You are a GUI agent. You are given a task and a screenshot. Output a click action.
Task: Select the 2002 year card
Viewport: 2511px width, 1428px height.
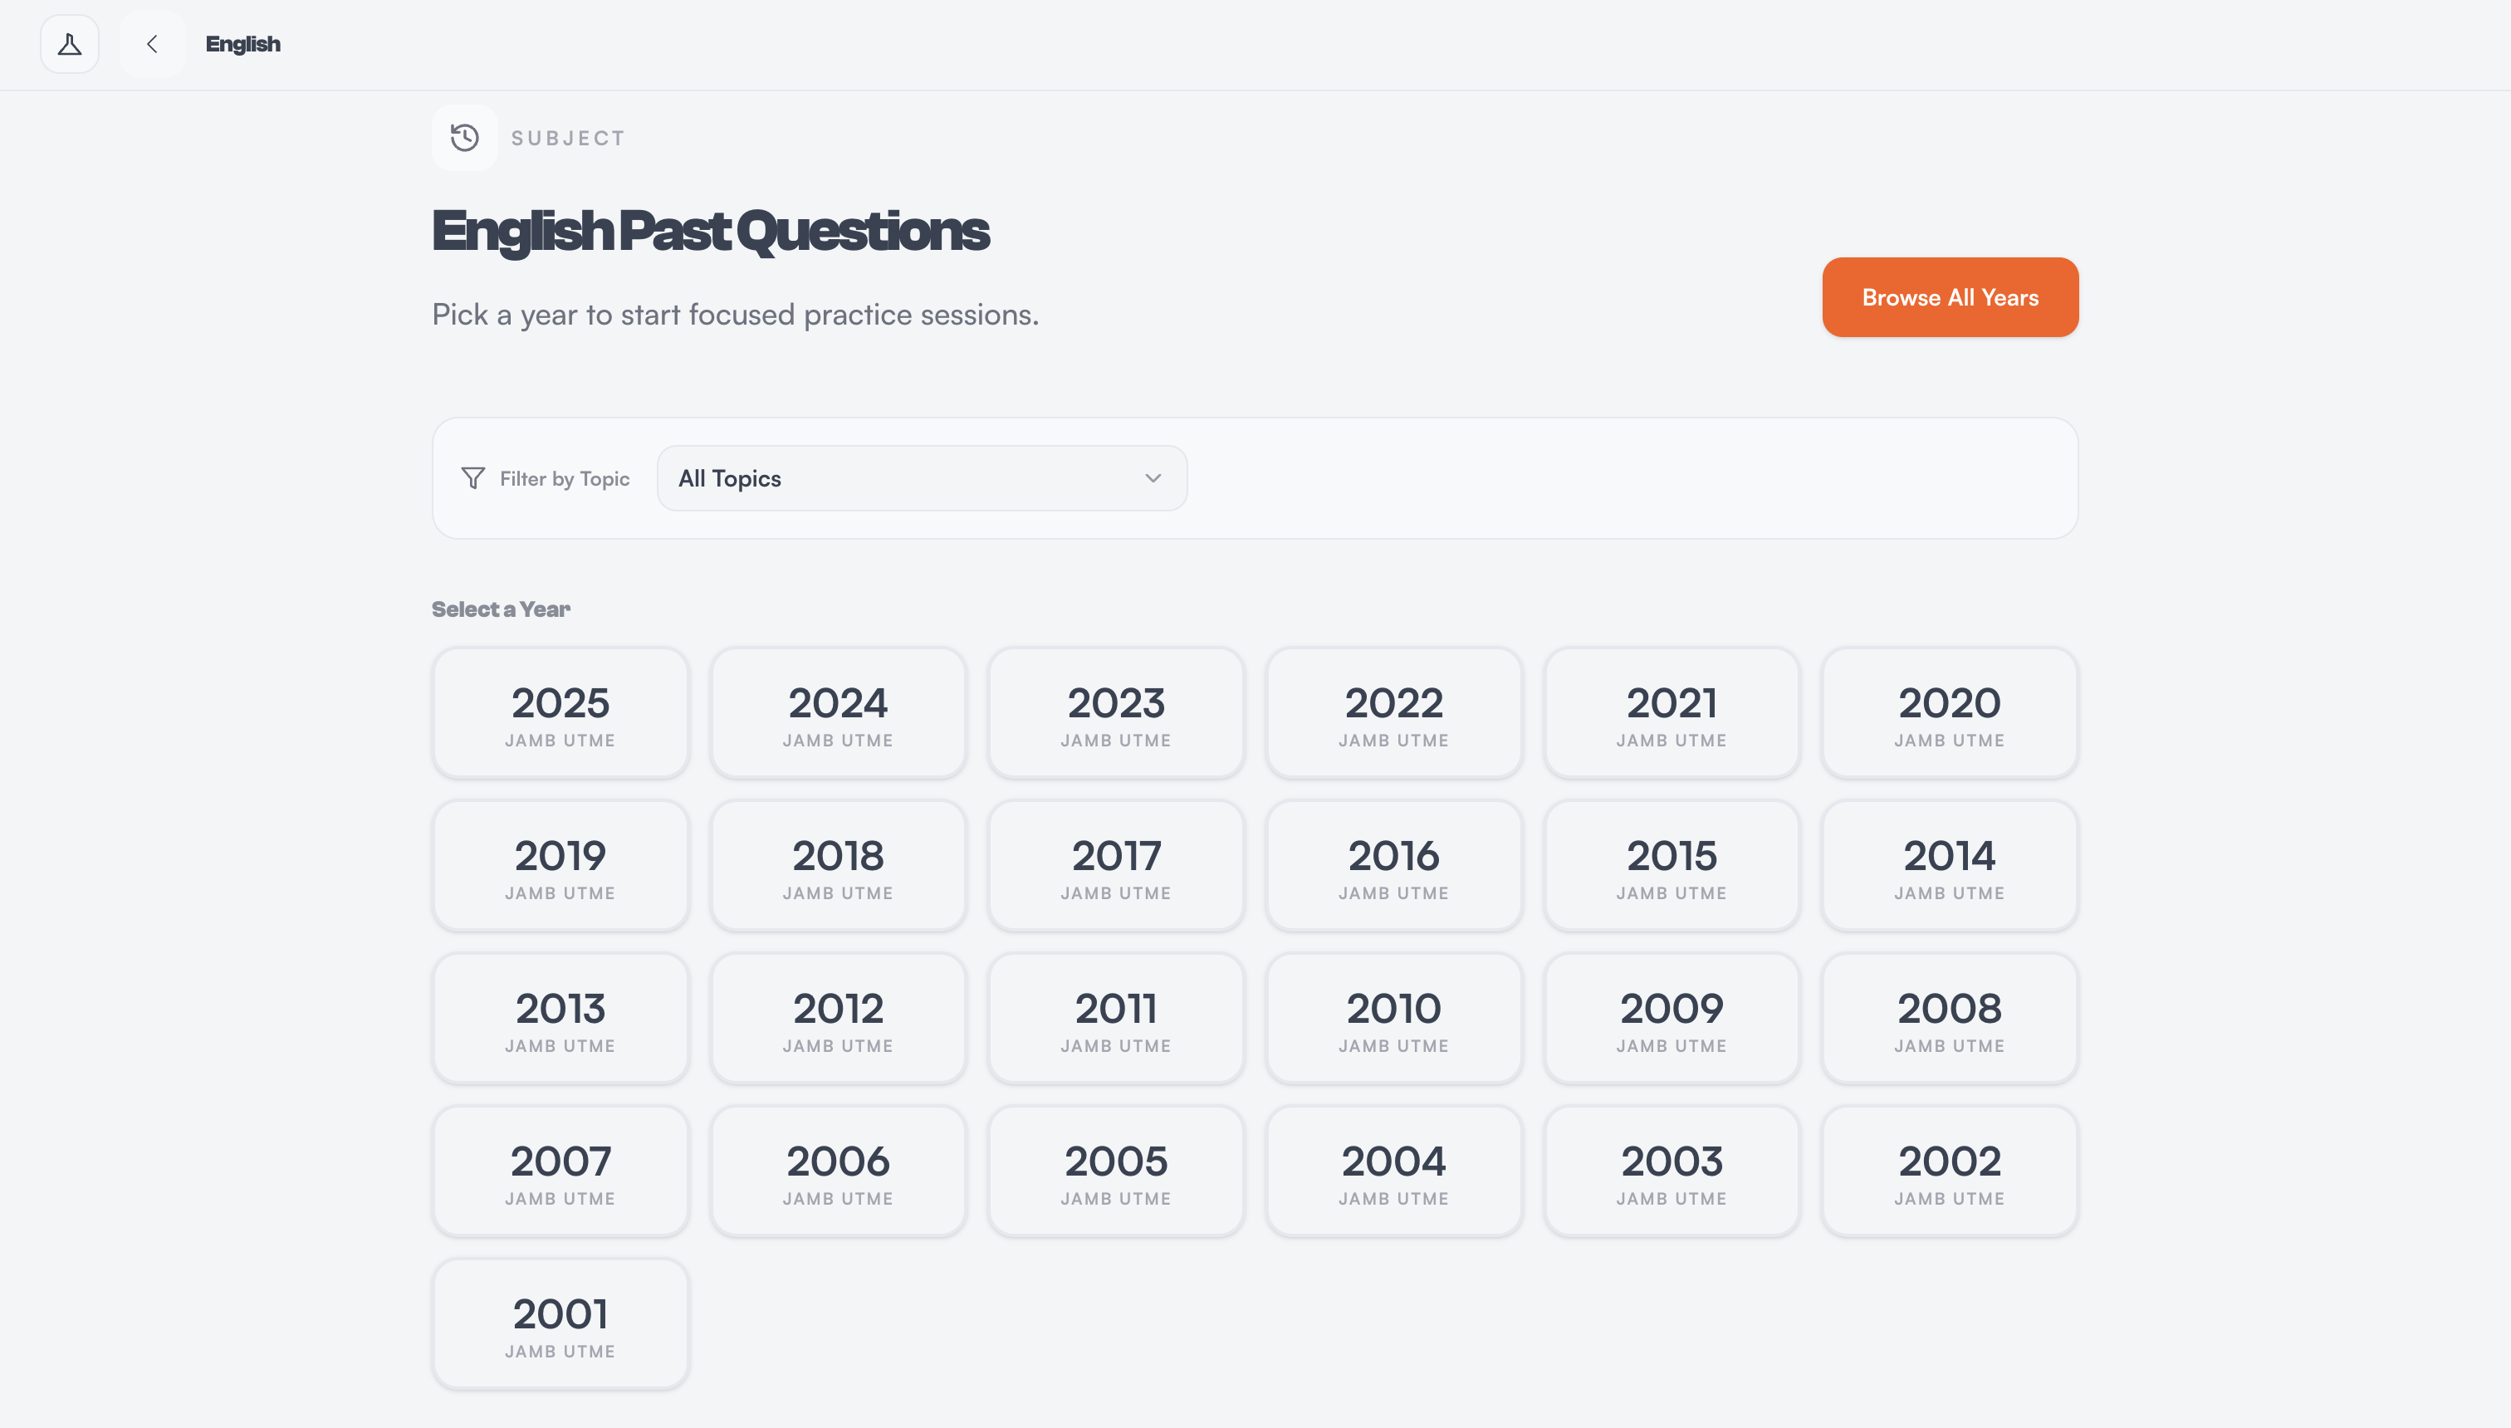click(1950, 1172)
